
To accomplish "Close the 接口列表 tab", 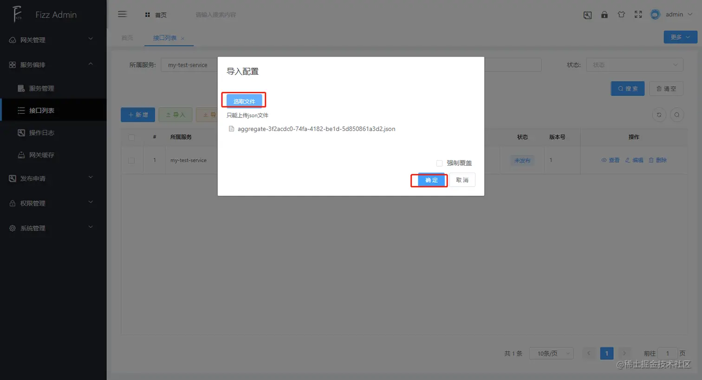I will point(182,39).
